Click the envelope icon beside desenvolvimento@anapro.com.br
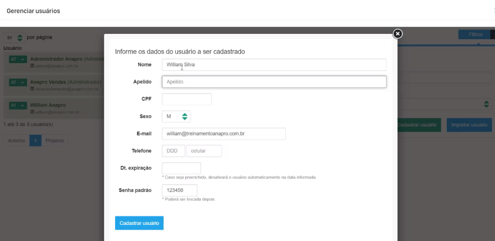Screen dimensions: 495x241 tap(32, 89)
